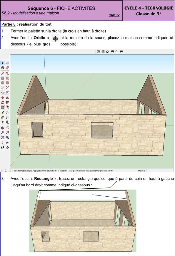Click the Mesures label in status bar

141,171
